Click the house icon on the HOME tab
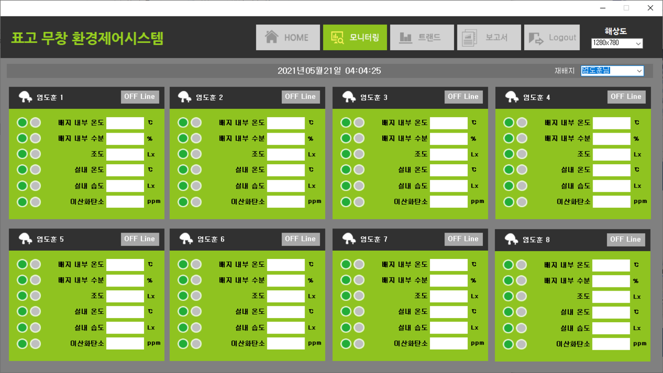 click(x=272, y=37)
